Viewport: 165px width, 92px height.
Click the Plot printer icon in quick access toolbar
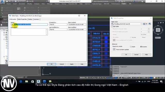click(16, 1)
